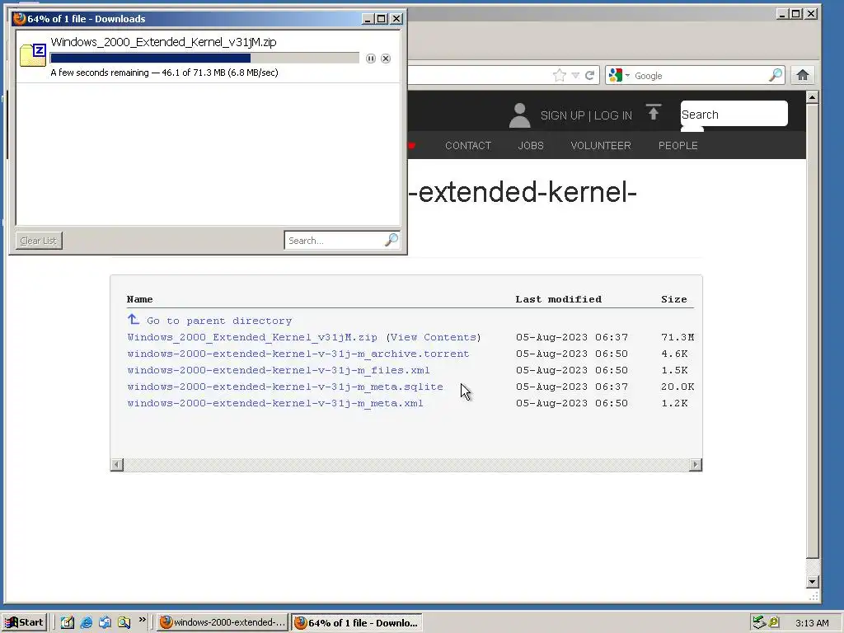
Task: Click the Firefox icon in Downloads title bar
Action: pyautogui.click(x=20, y=18)
